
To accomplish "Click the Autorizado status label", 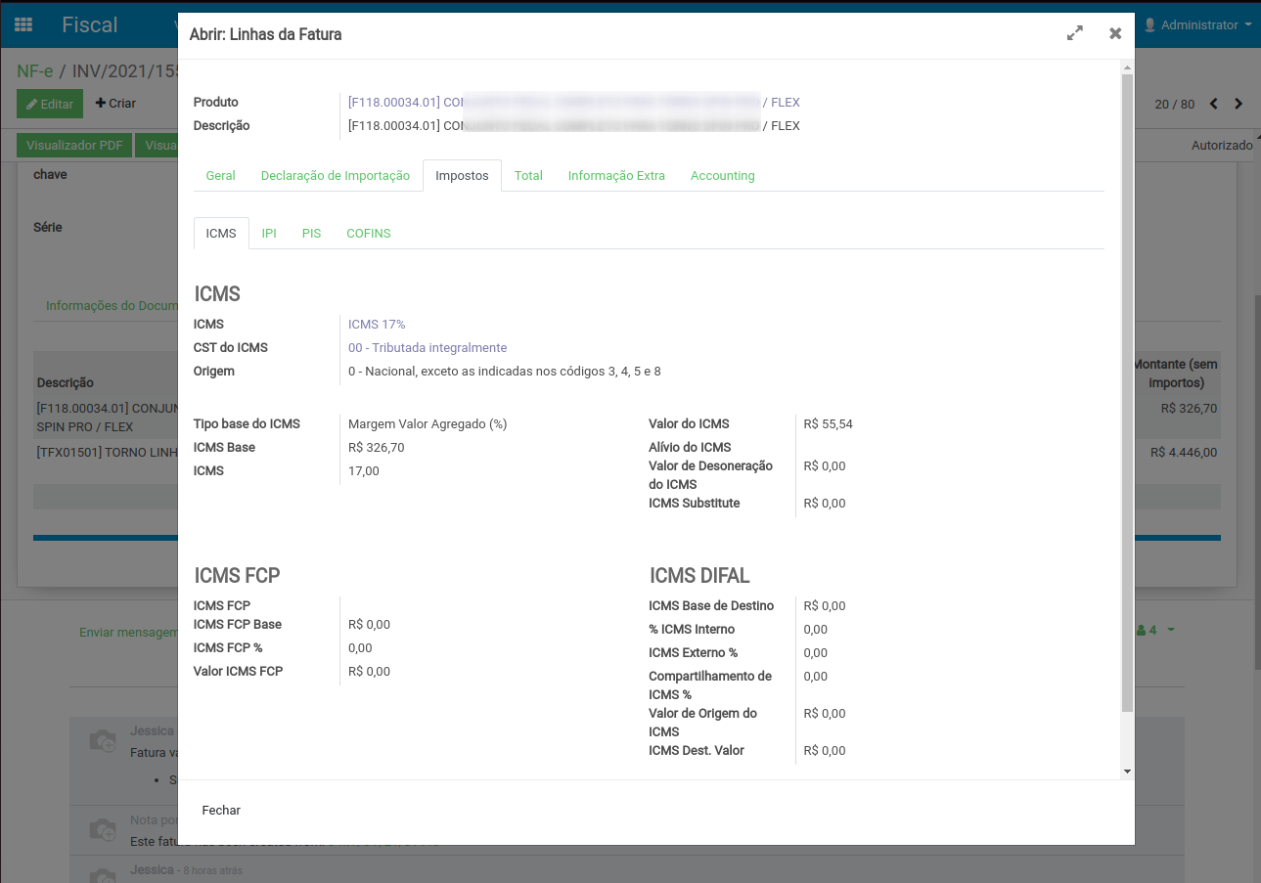I will click(1222, 146).
